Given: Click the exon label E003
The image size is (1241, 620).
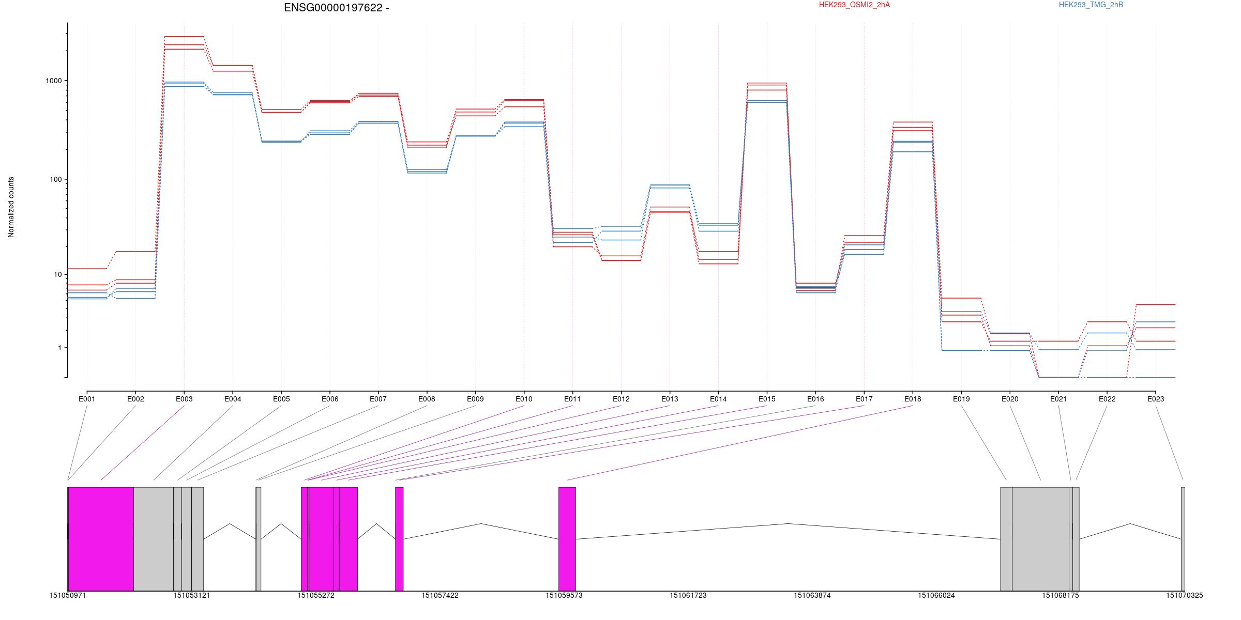Looking at the screenshot, I should click(184, 399).
